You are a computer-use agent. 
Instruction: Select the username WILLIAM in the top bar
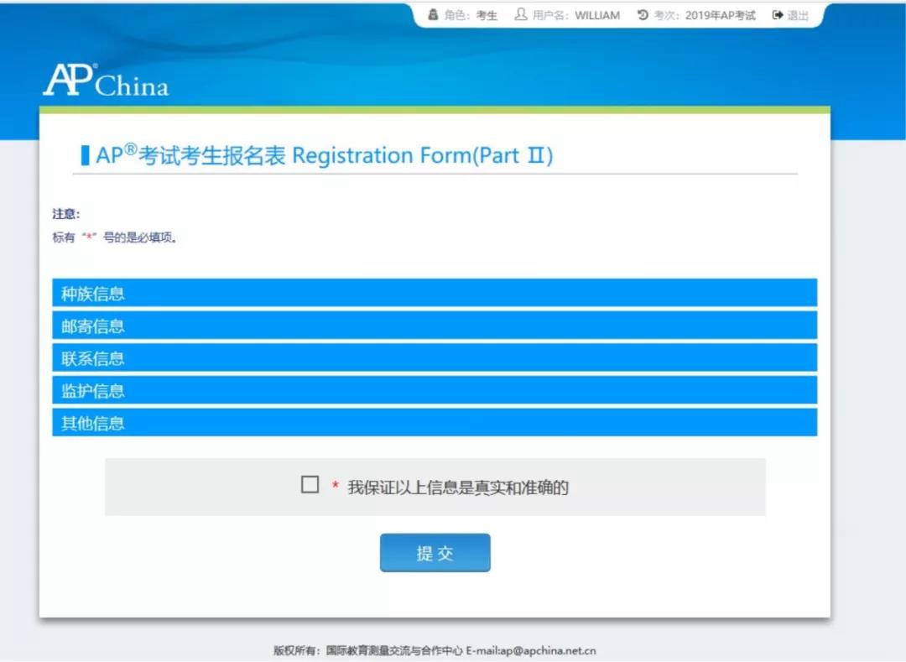(x=597, y=15)
